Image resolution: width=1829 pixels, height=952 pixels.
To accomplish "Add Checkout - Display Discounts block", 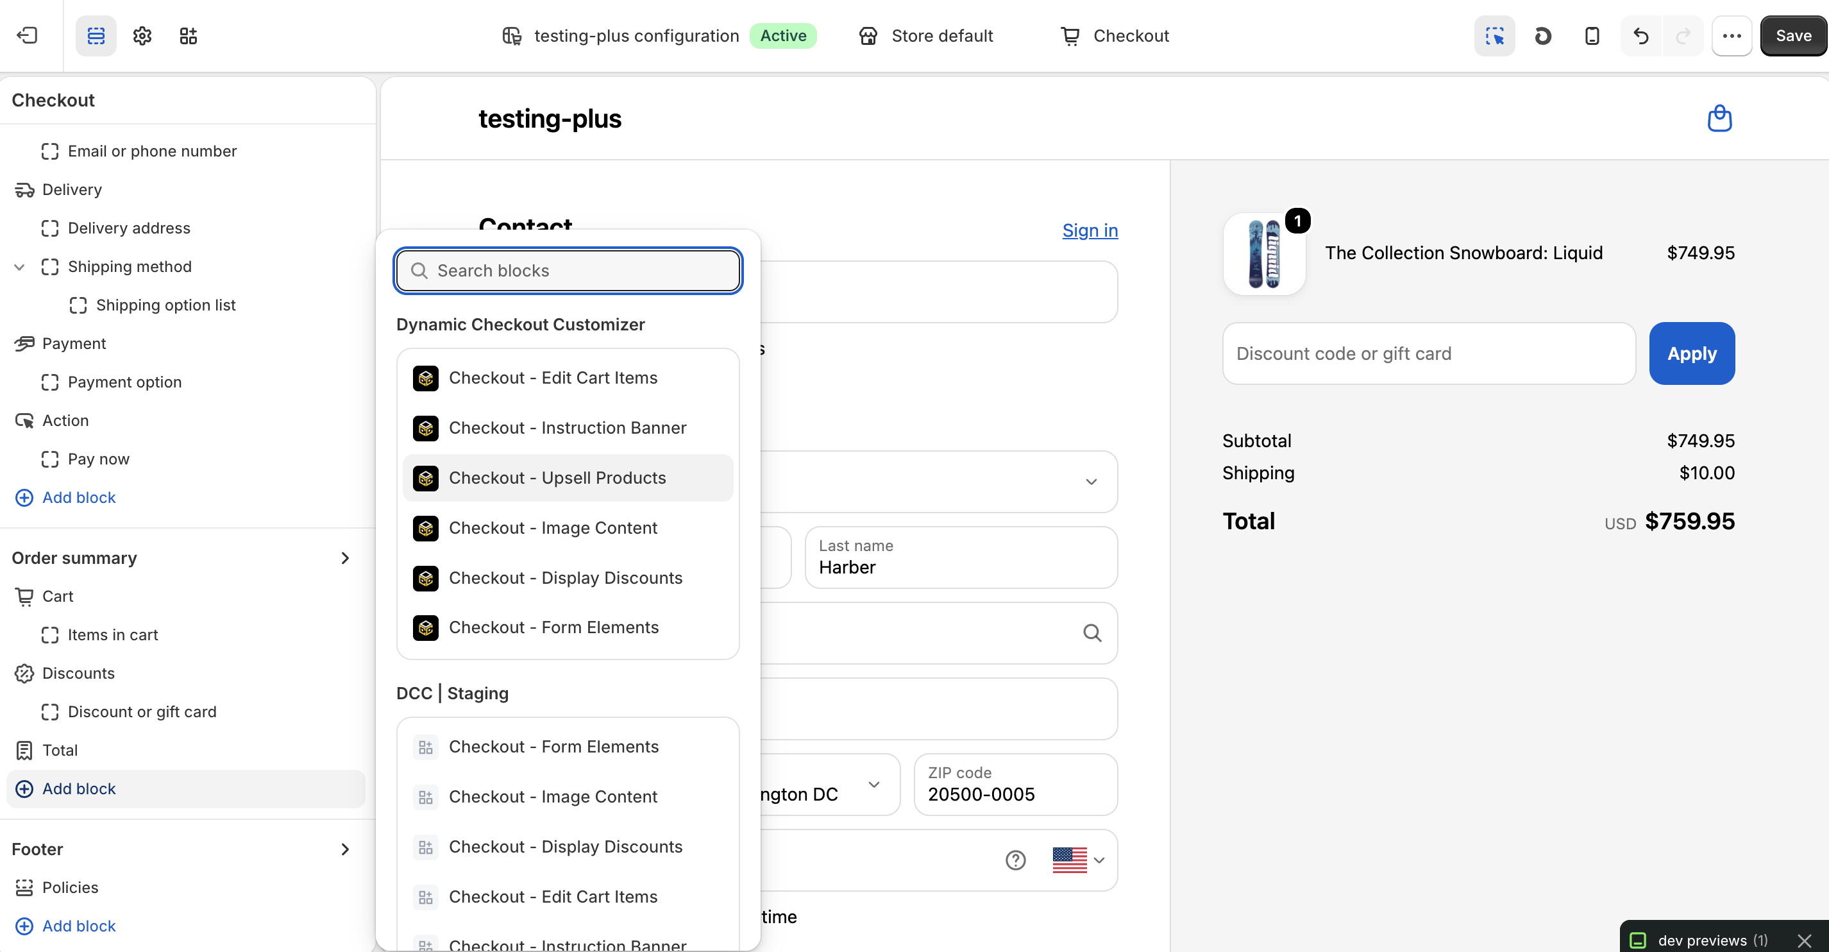I will (x=568, y=578).
